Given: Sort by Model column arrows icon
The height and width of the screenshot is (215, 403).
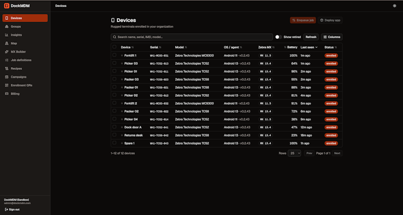Looking at the screenshot, I should pyautogui.click(x=186, y=47).
